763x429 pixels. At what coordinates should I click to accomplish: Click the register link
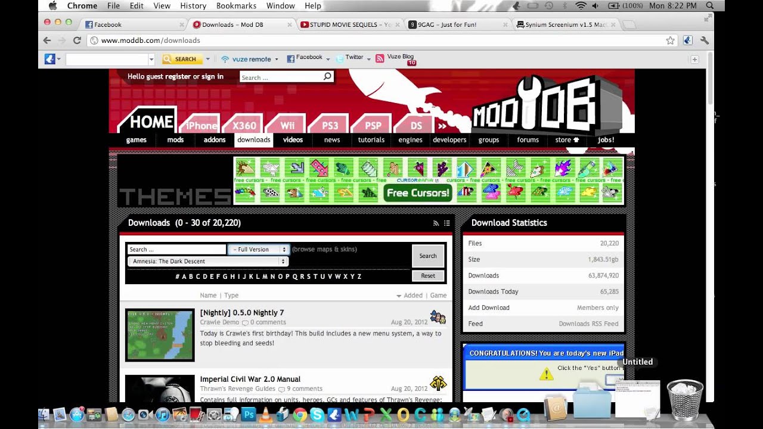178,76
